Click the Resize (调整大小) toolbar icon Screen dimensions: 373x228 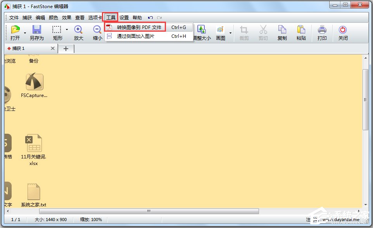point(202,30)
